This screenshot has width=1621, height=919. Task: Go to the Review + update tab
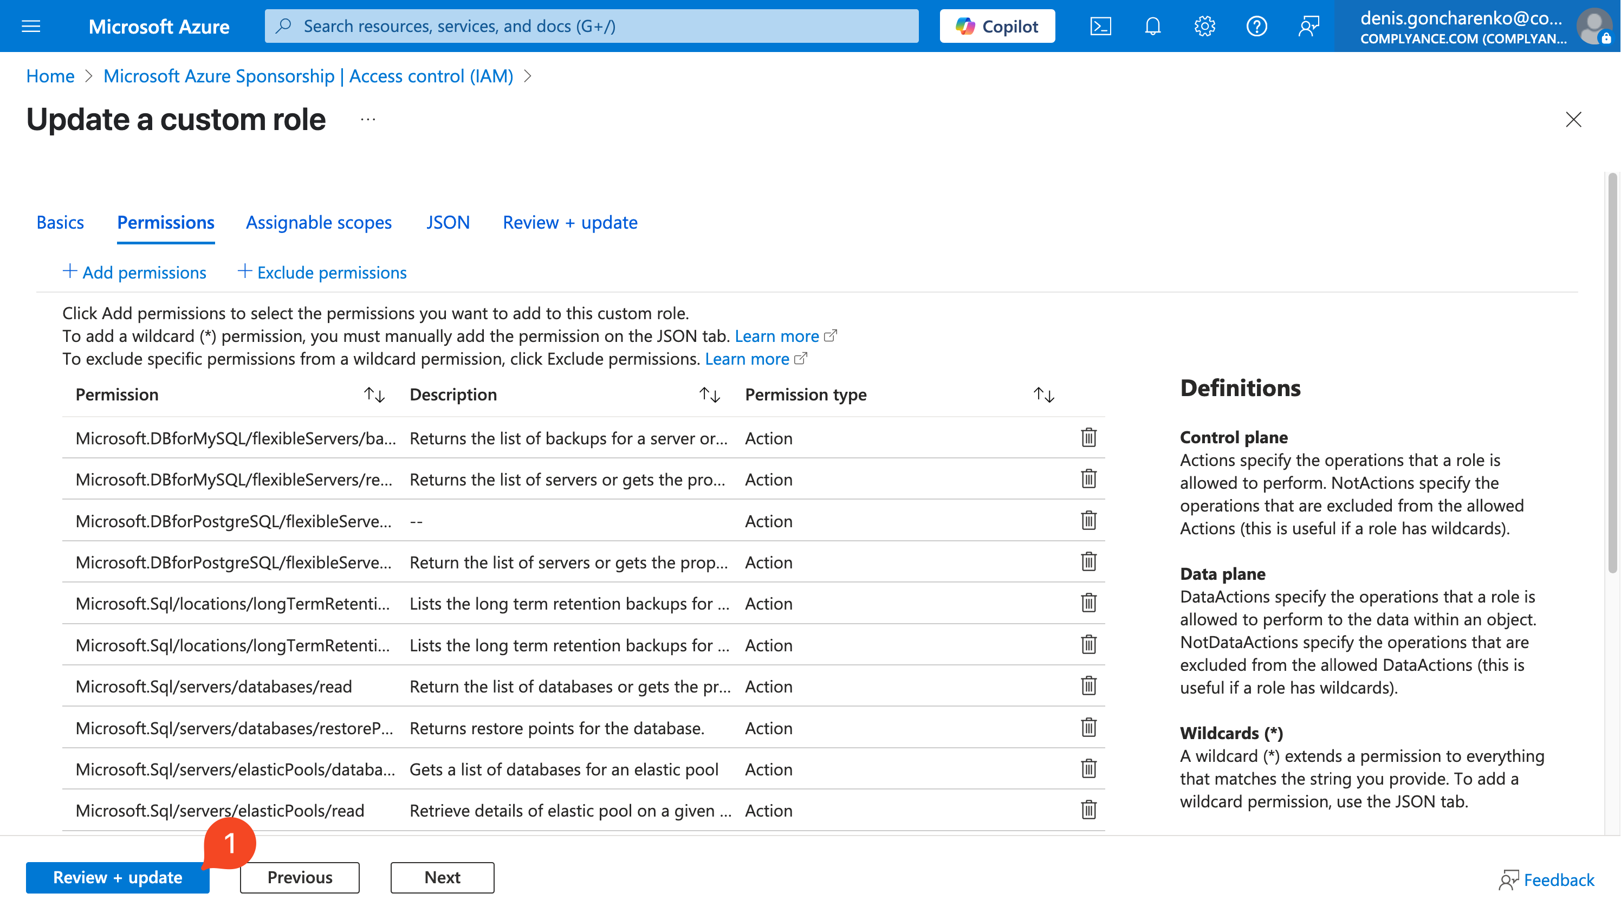coord(570,222)
